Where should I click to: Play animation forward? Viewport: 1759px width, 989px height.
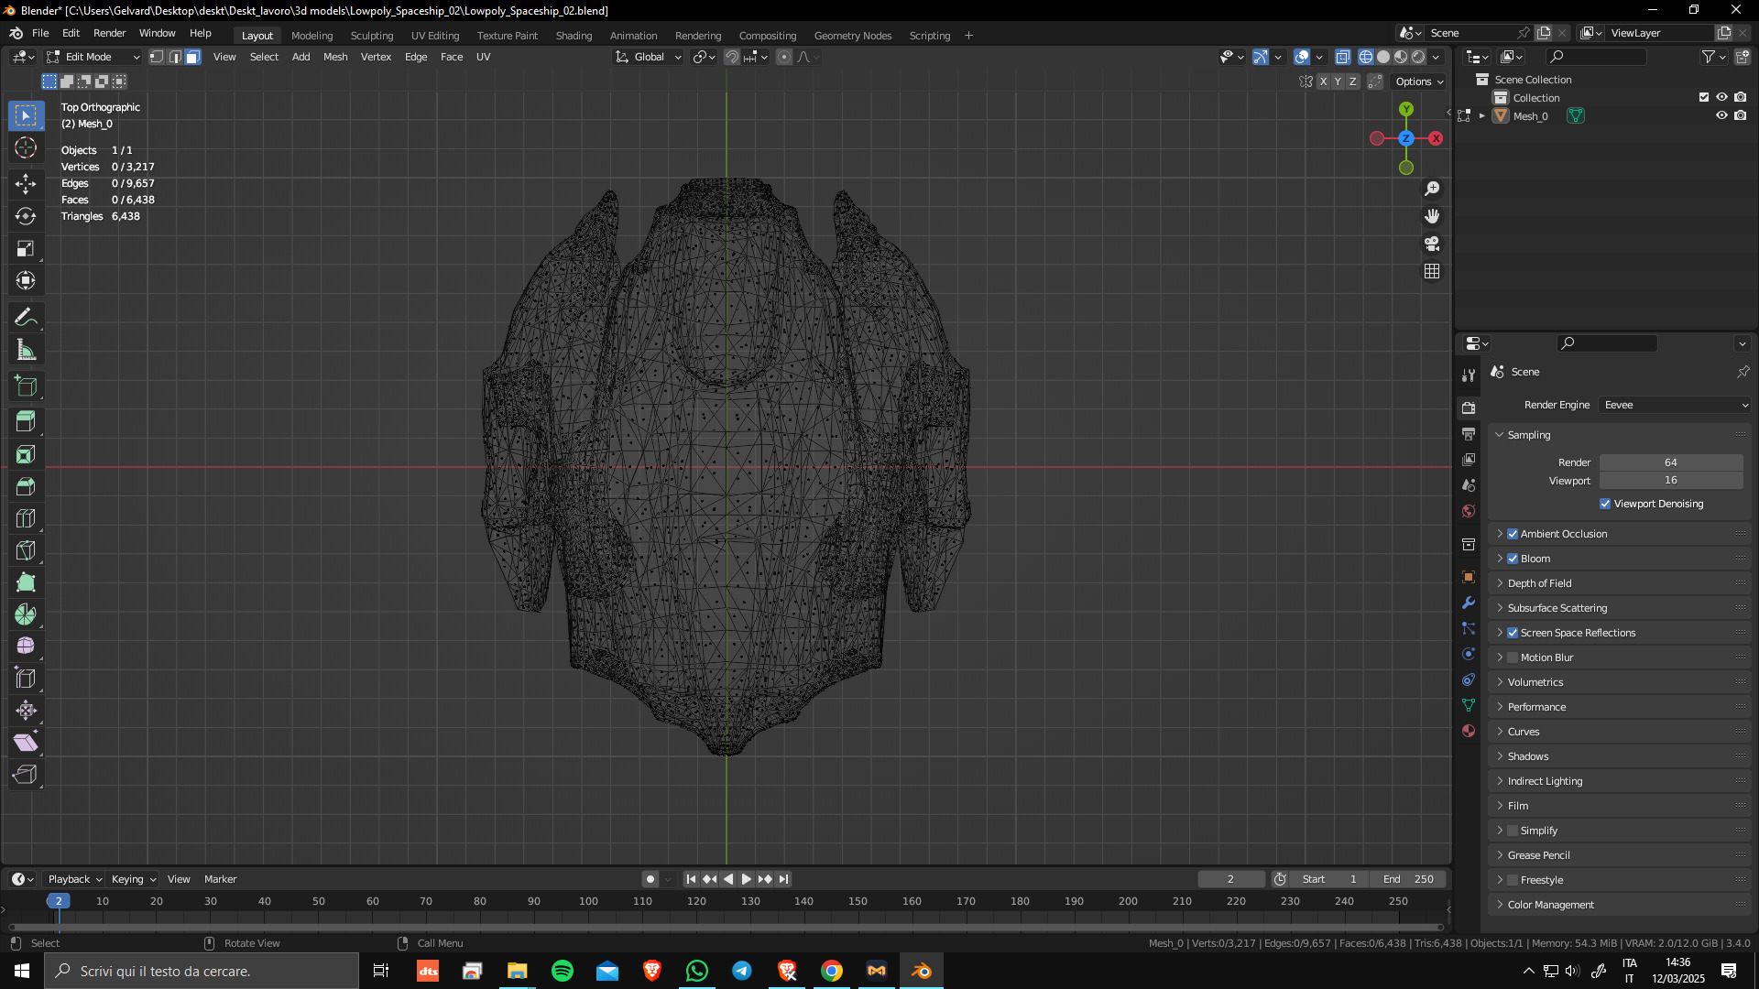pyautogui.click(x=747, y=879)
